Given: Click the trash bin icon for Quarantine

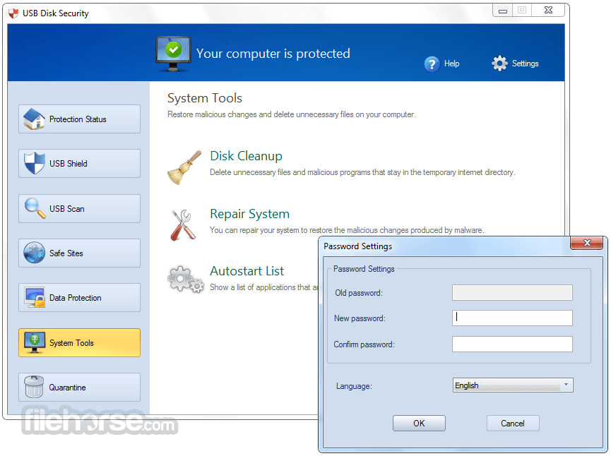Looking at the screenshot, I should tap(35, 387).
